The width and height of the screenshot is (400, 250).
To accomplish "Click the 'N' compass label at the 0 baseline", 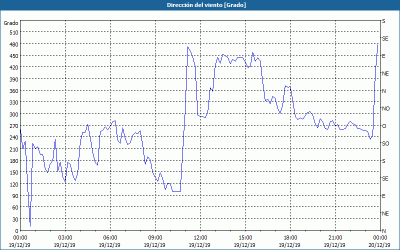I will tap(383, 231).
